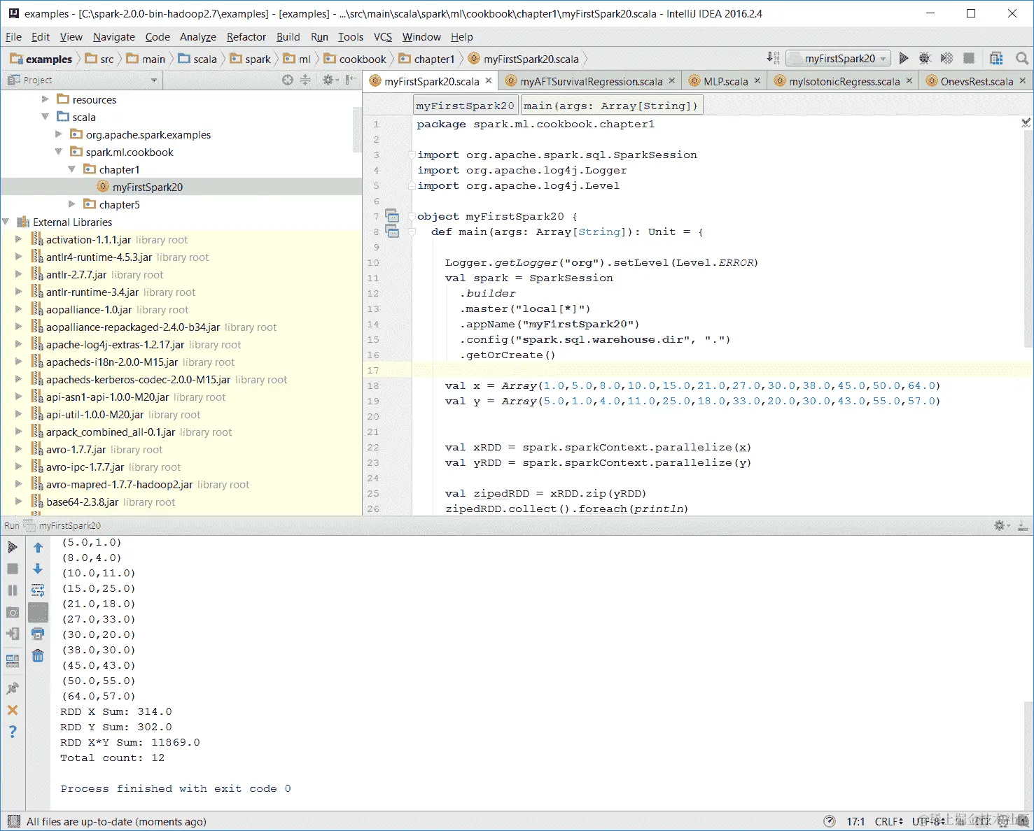Viewport: 1034px width, 831px height.
Task: Collapse External Libraries node
Action: click(x=6, y=222)
